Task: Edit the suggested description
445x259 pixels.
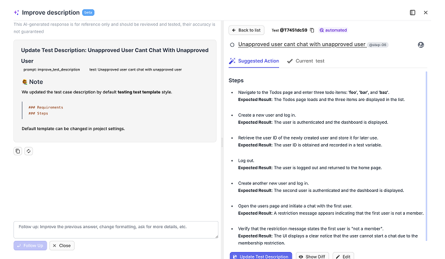Action: [344, 256]
